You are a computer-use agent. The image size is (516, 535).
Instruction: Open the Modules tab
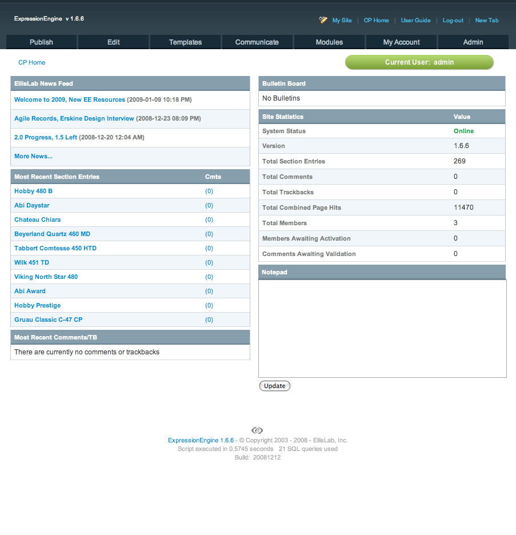pyautogui.click(x=329, y=42)
